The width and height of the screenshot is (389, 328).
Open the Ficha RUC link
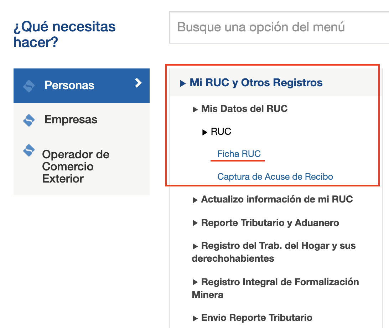pyautogui.click(x=239, y=154)
